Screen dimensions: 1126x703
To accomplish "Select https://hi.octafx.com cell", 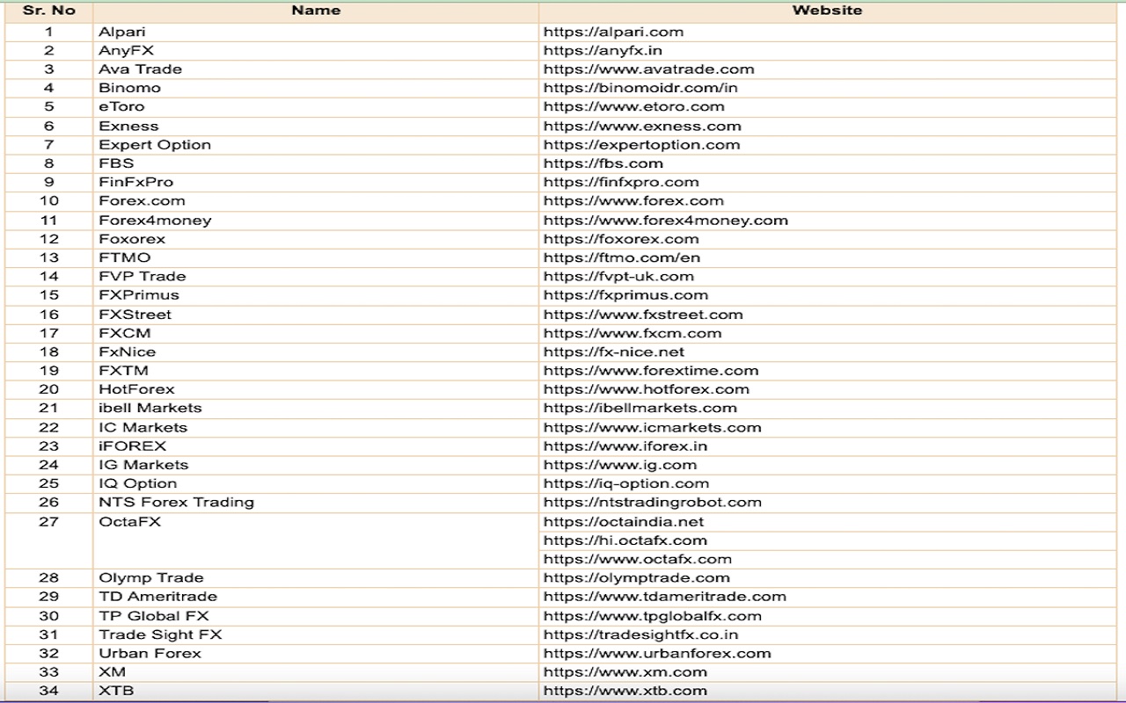I will tap(827, 540).
